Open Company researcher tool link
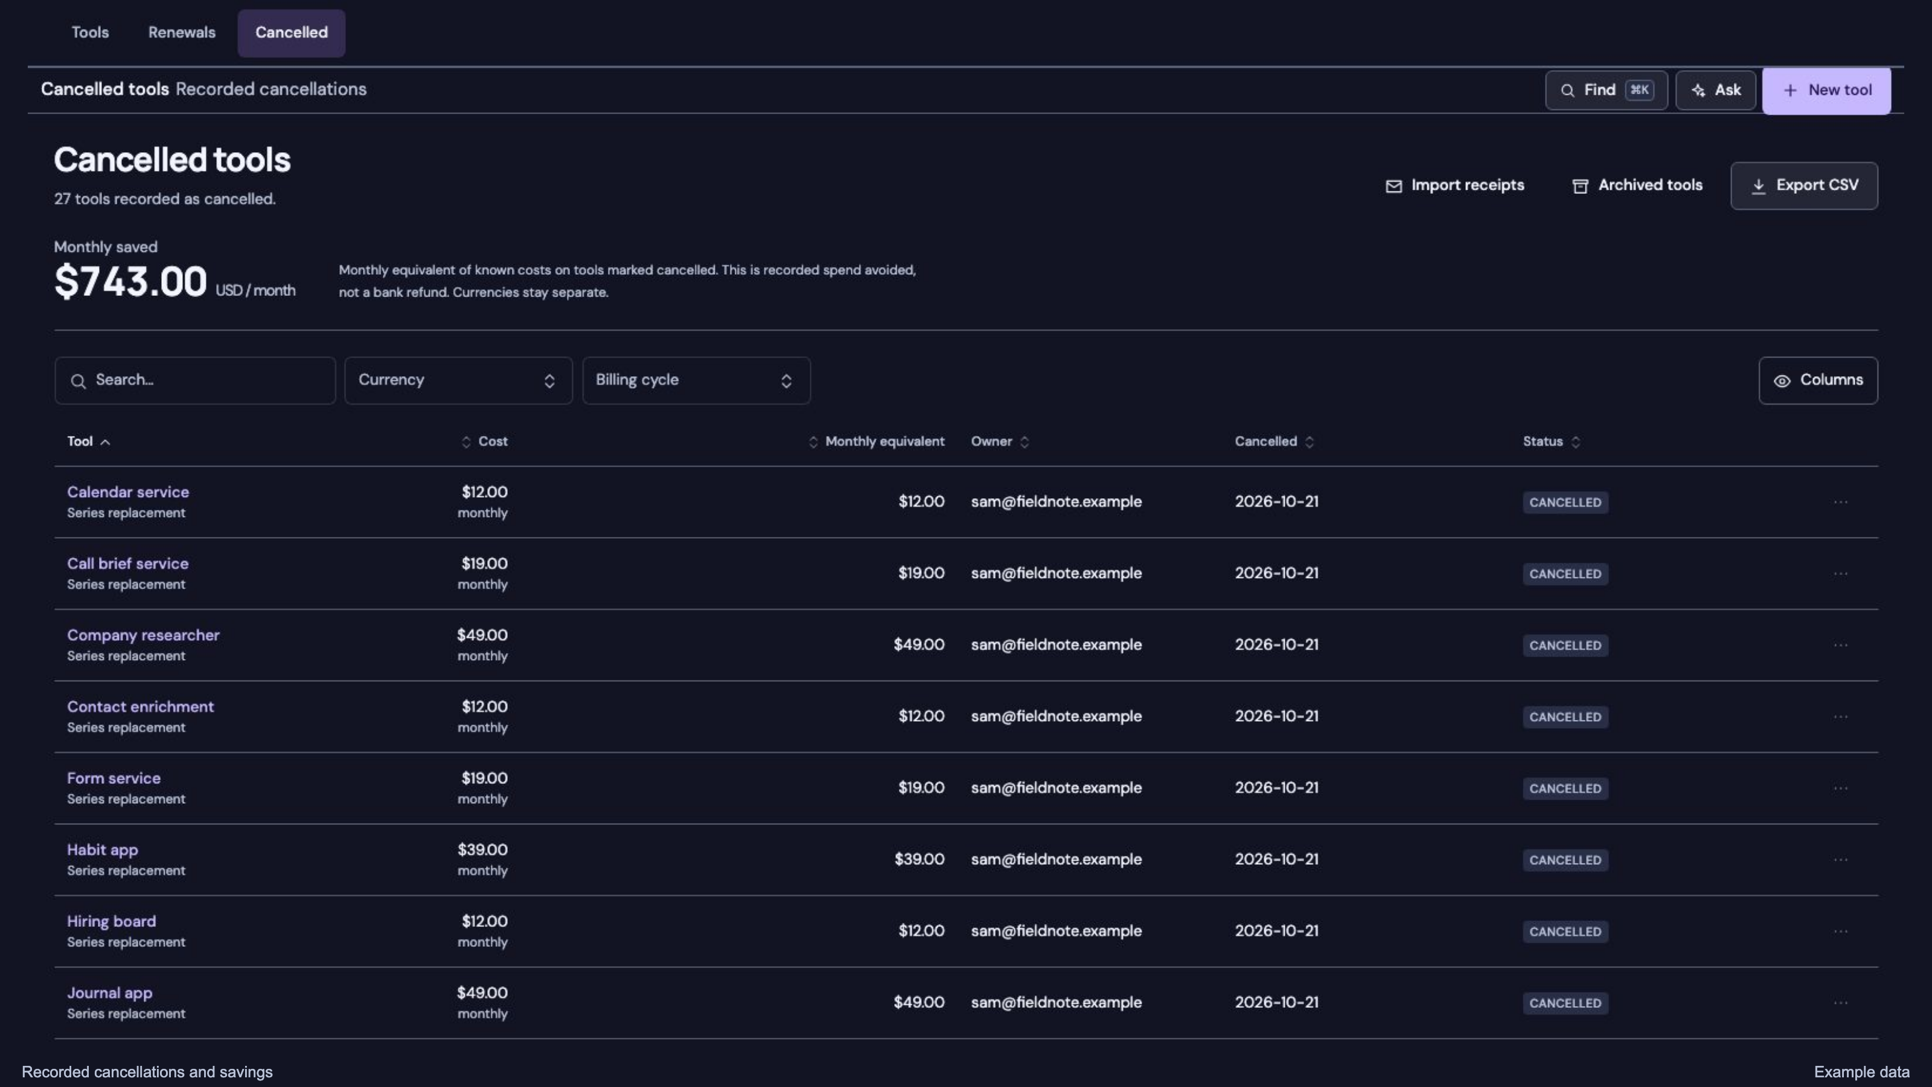Screen dimensions: 1932x1087 point(143,635)
